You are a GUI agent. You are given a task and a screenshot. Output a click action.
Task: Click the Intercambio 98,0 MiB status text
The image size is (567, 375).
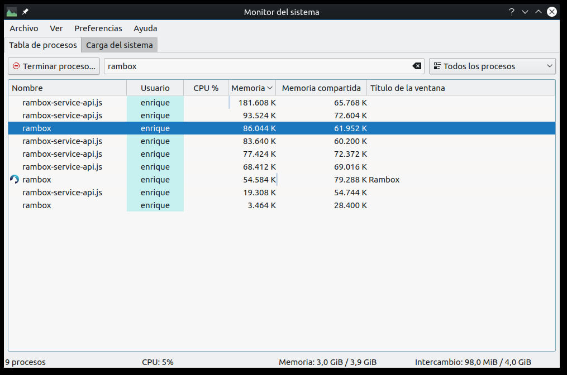pyautogui.click(x=473, y=362)
